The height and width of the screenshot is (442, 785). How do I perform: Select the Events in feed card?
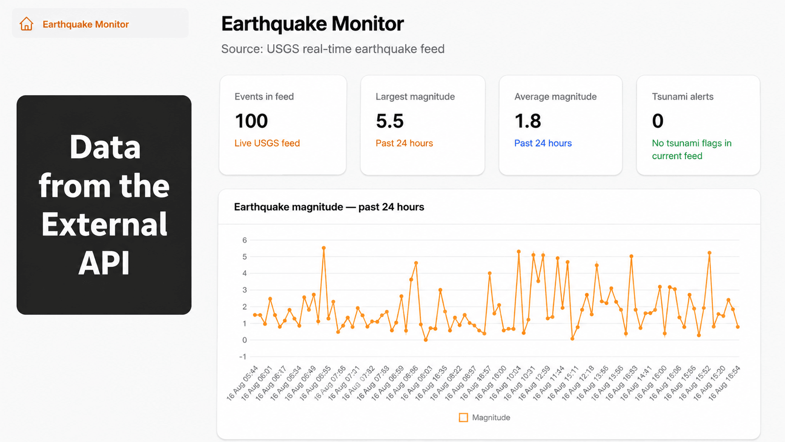[283, 125]
